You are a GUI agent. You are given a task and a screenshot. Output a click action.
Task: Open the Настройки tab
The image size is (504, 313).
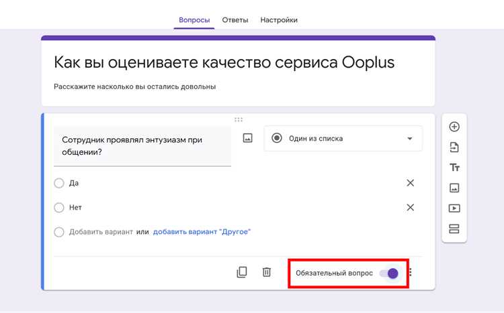tap(279, 20)
